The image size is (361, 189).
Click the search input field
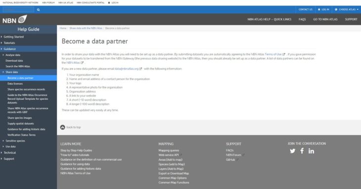[18, 10]
